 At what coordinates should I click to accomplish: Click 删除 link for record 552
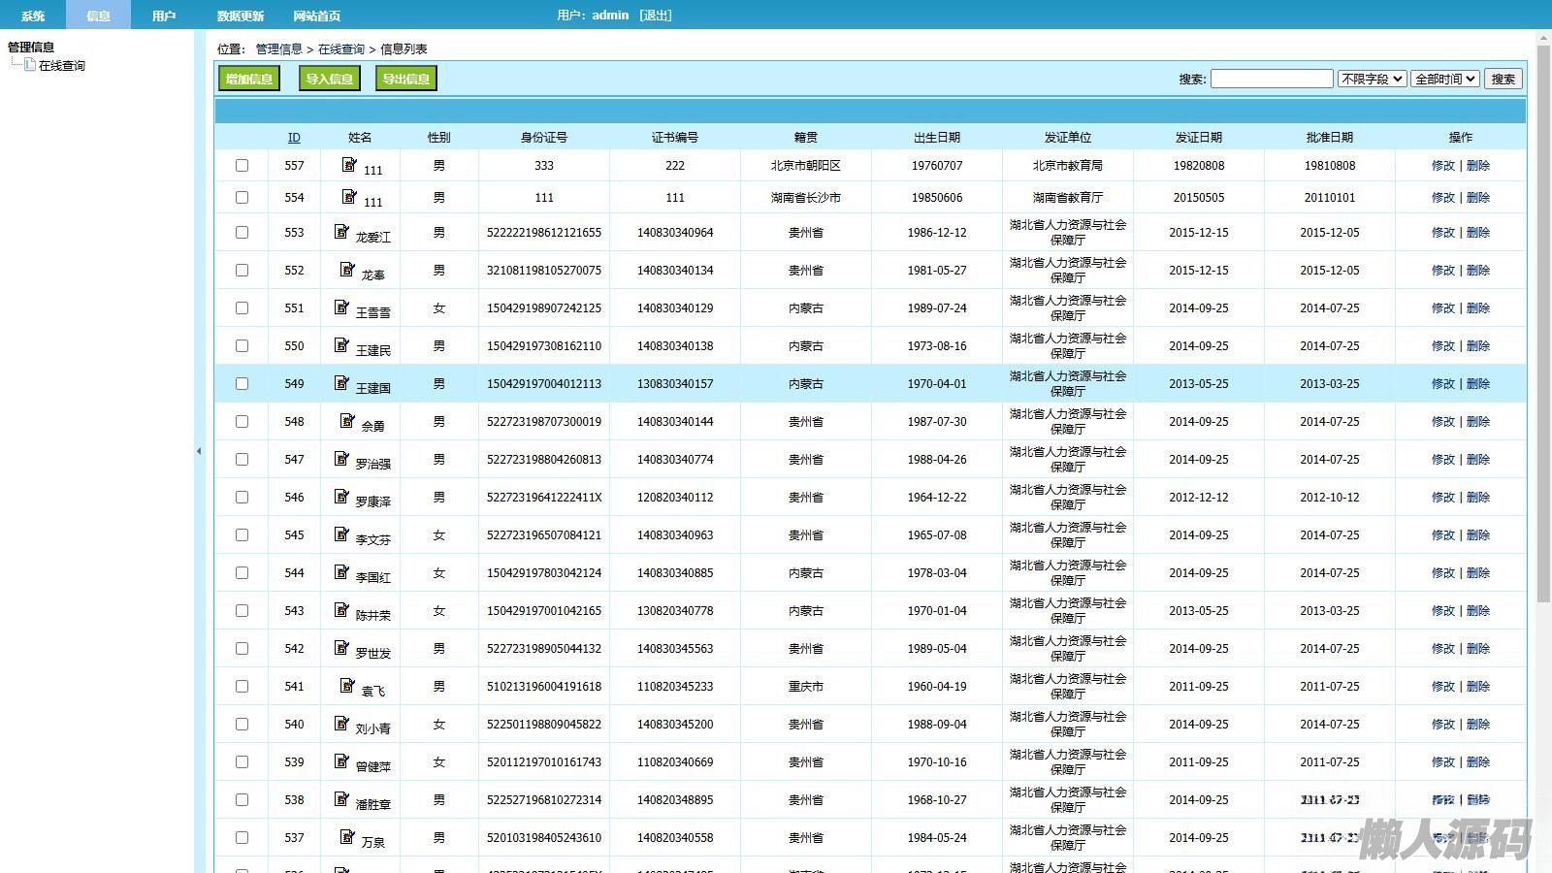pos(1478,271)
